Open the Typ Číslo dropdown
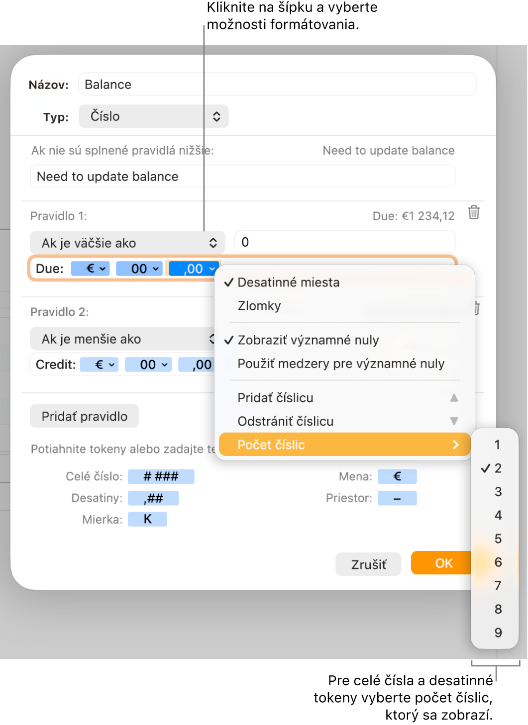The image size is (528, 725). pos(154,116)
